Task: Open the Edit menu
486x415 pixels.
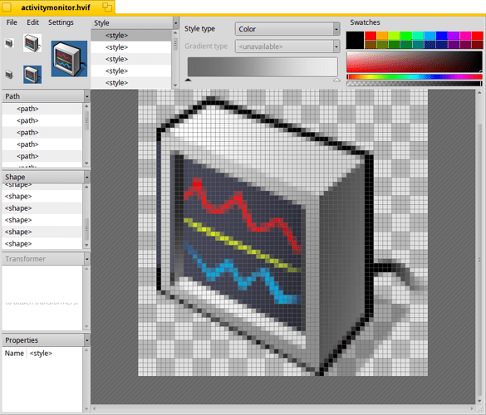Action: [x=32, y=22]
